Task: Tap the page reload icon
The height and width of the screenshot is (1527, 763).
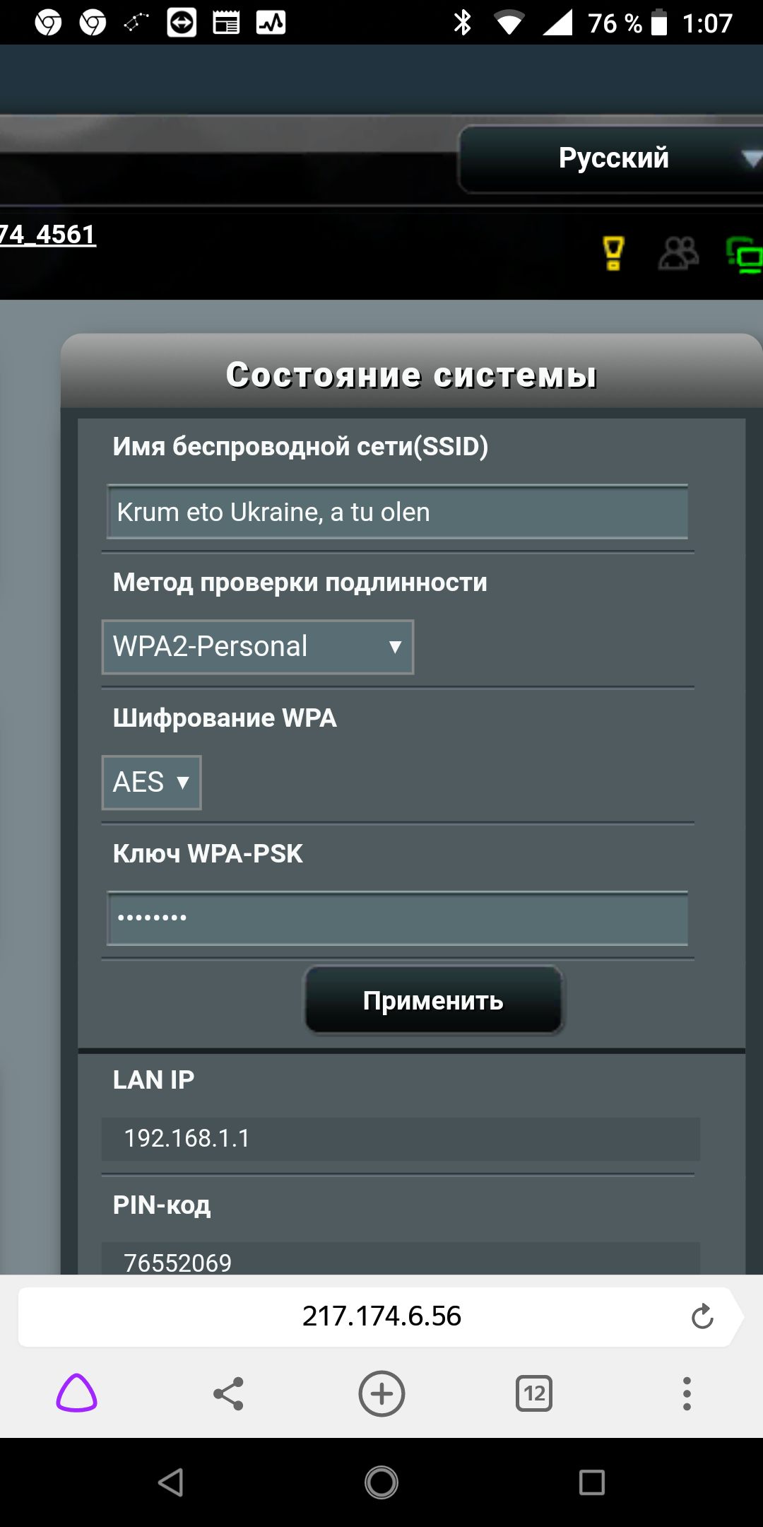Action: click(x=702, y=1316)
